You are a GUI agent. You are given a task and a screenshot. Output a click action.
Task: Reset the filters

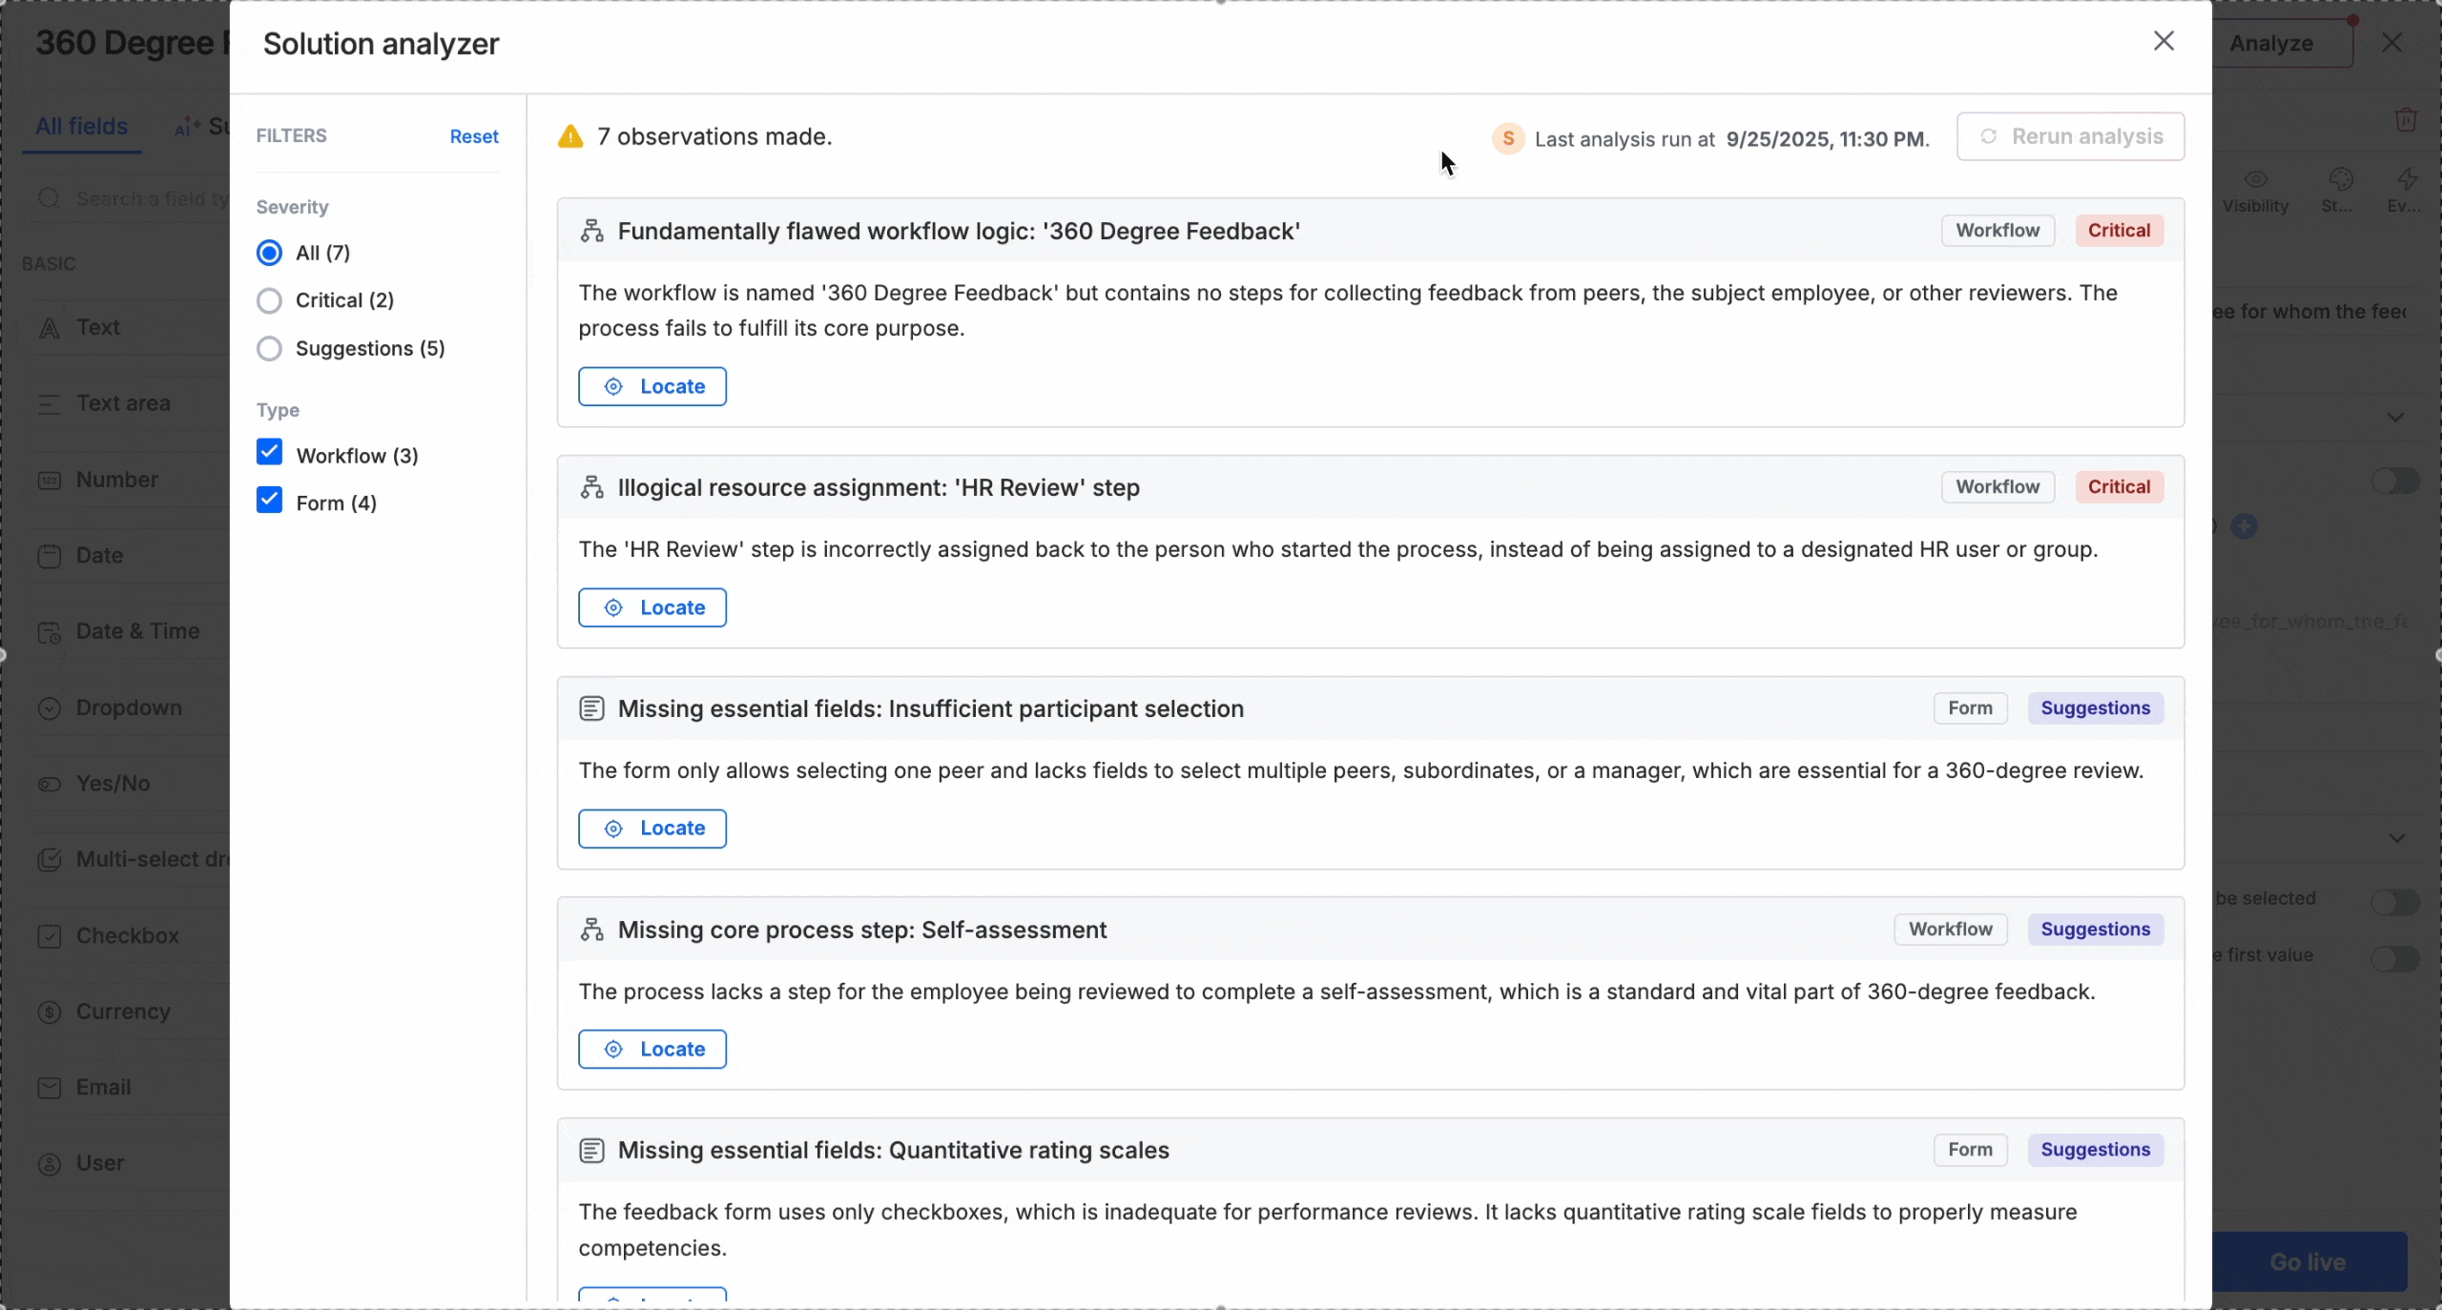click(474, 136)
